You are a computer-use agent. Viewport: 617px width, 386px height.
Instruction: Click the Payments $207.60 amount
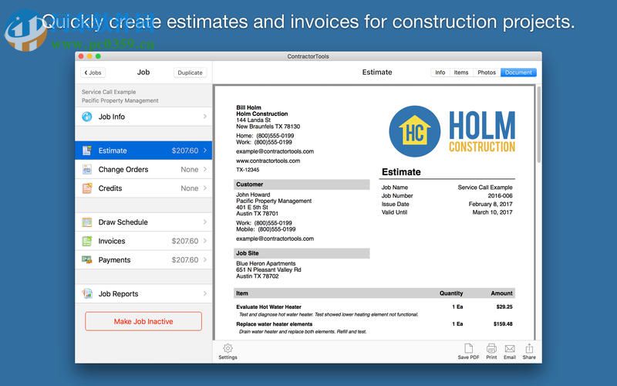pyautogui.click(x=184, y=260)
